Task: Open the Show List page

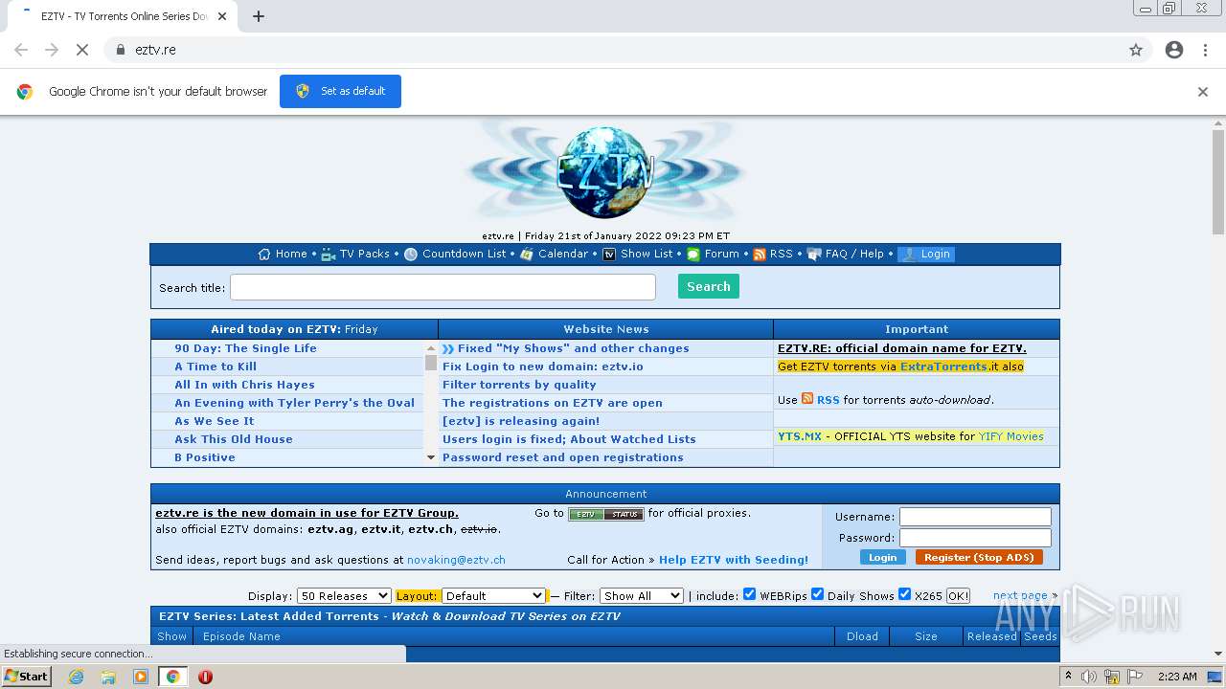Action: pos(647,255)
